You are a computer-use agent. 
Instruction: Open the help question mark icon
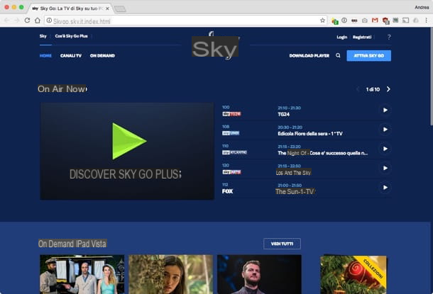[389, 37]
